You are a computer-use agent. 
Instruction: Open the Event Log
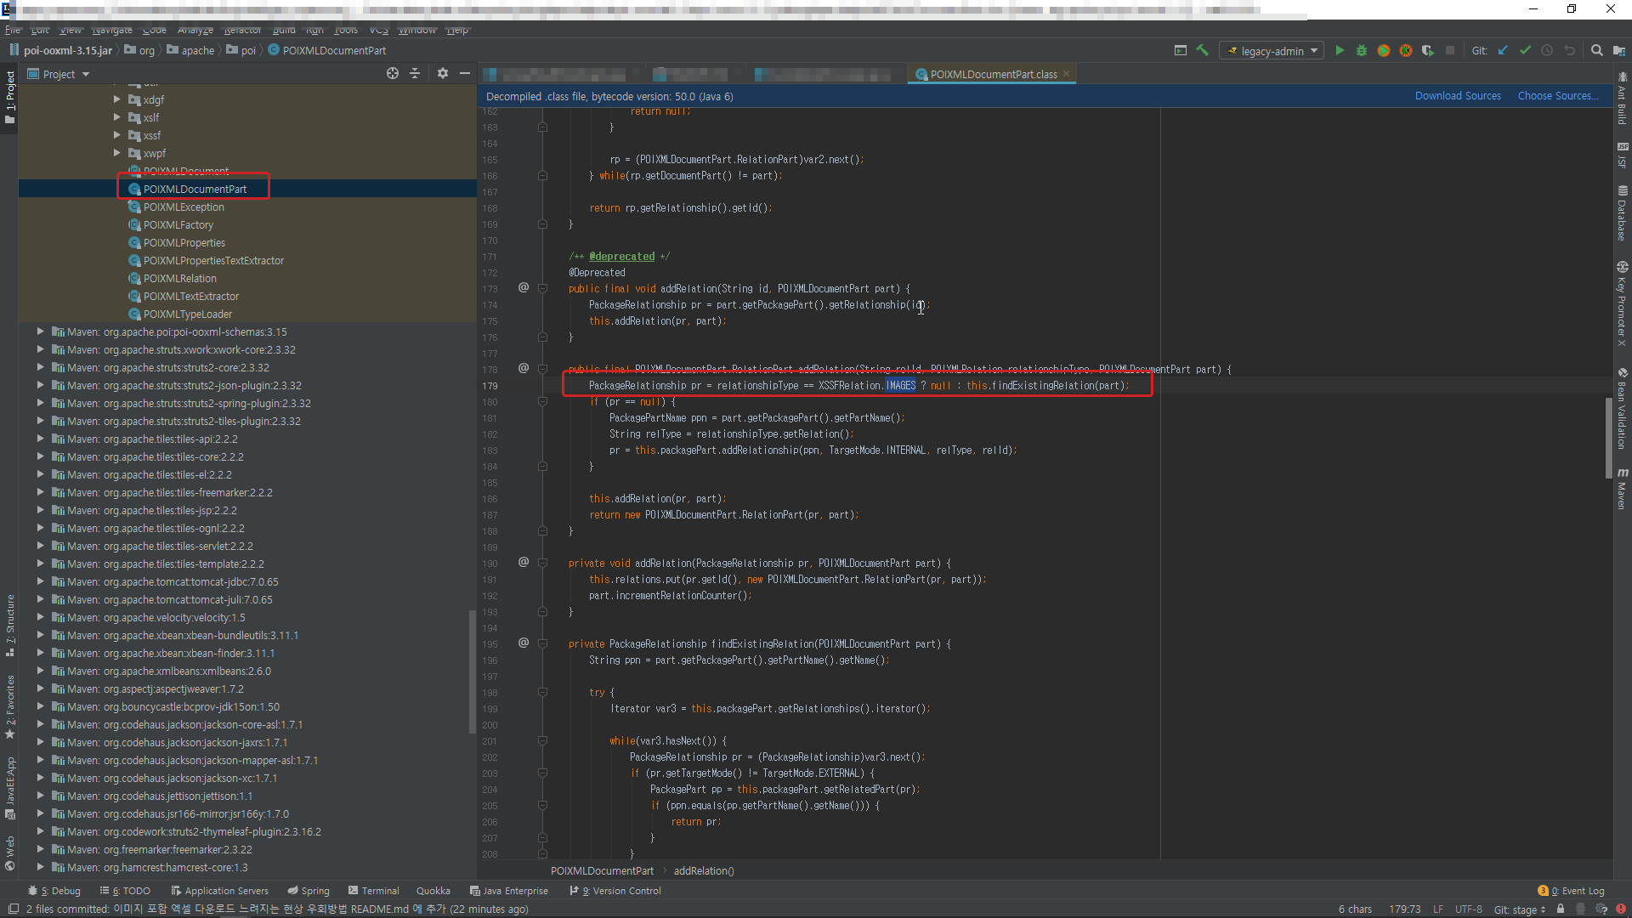pyautogui.click(x=1571, y=891)
